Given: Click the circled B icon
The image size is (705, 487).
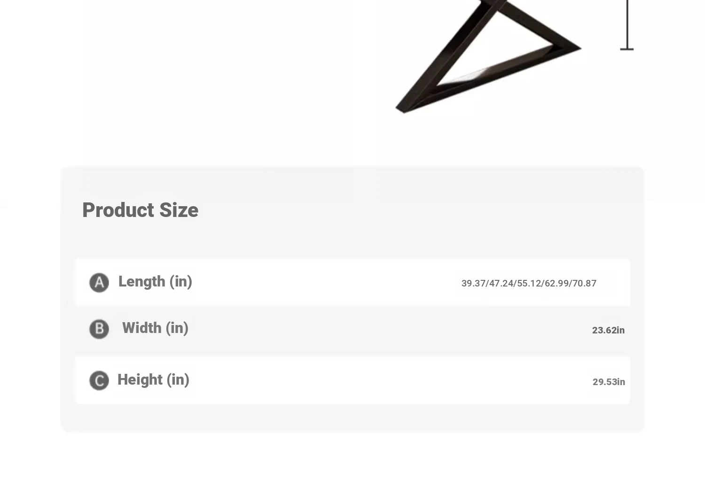Looking at the screenshot, I should click(x=99, y=329).
